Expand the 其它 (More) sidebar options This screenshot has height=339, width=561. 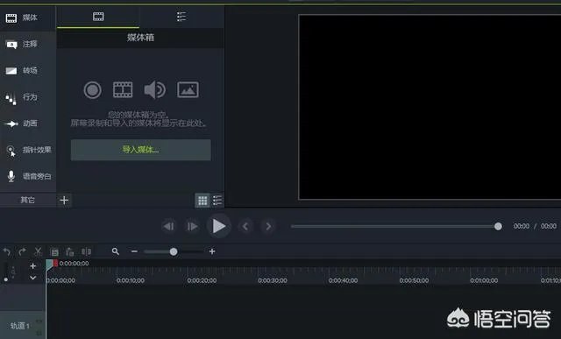tap(28, 200)
